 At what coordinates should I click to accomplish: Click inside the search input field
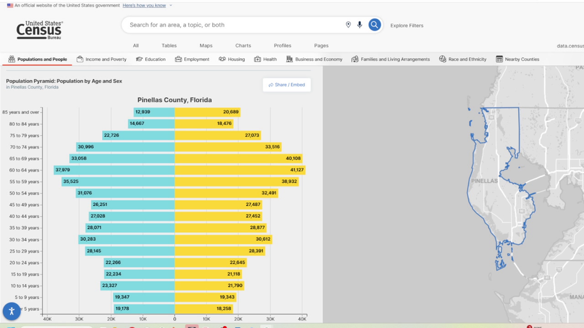point(232,25)
